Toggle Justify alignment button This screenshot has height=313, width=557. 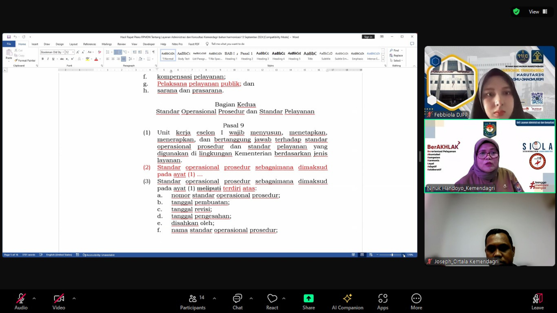(x=124, y=59)
